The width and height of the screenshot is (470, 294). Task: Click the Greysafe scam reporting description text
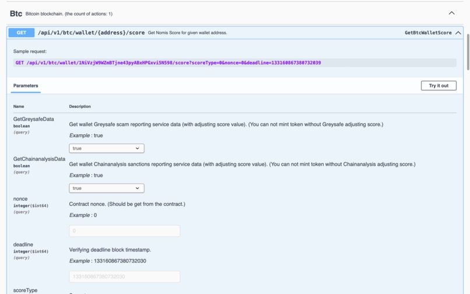[226, 124]
